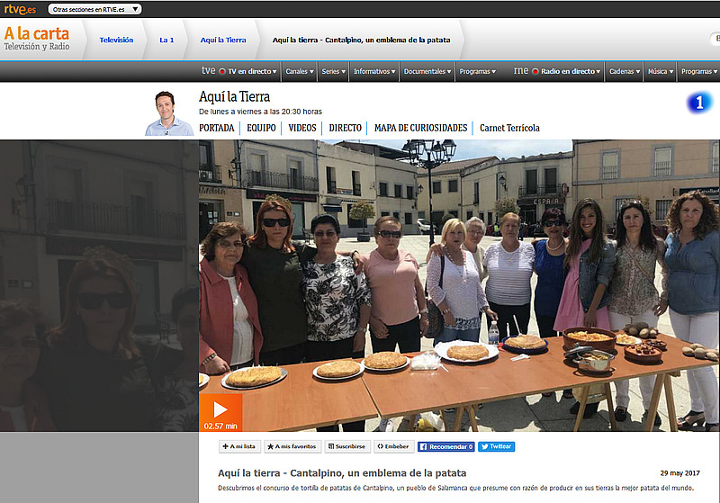Screen dimensions: 720x503
Task: Play the 02.57 min video
Action: (220, 413)
